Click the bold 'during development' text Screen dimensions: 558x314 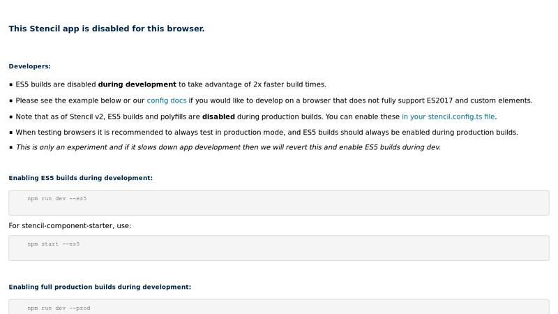point(137,84)
